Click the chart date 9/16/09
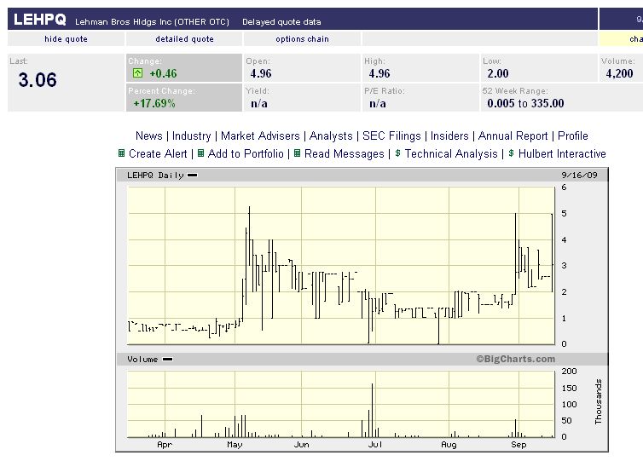The width and height of the screenshot is (643, 461). click(579, 175)
